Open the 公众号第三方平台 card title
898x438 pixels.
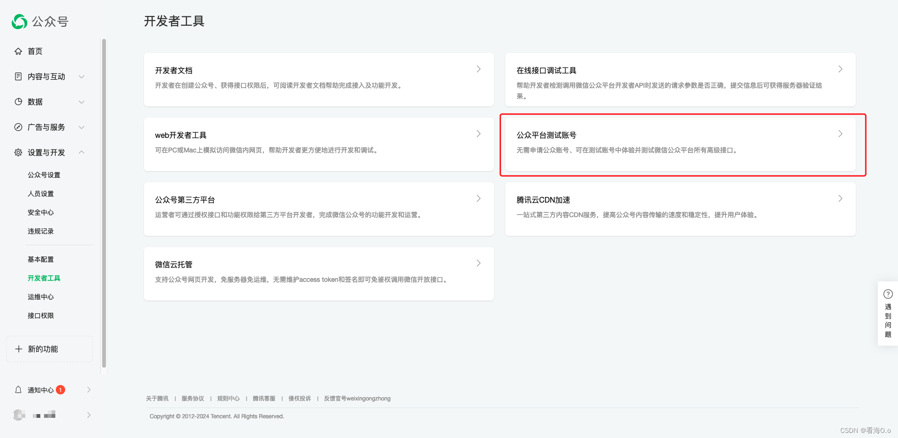(x=185, y=200)
